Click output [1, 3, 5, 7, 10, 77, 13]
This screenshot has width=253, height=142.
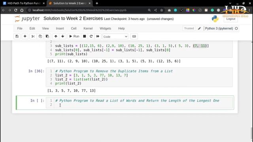click(x=72, y=90)
